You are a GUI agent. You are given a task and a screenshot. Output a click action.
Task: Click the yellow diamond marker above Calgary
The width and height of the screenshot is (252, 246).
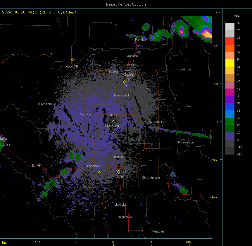coord(118,172)
